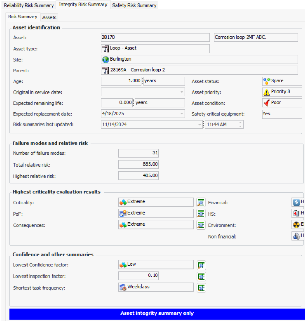
Task: Open the PoF details button
Action: tap(201, 214)
